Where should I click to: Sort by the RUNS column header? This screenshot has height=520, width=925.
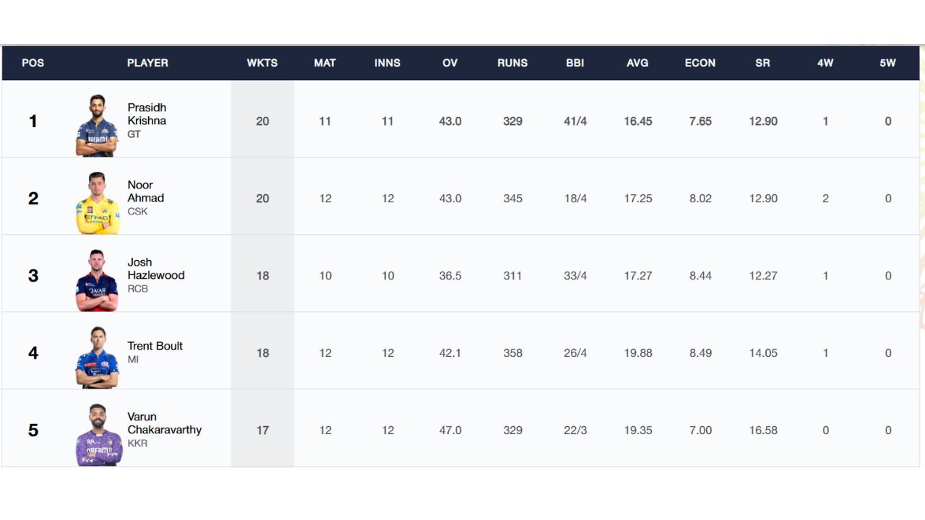[512, 63]
